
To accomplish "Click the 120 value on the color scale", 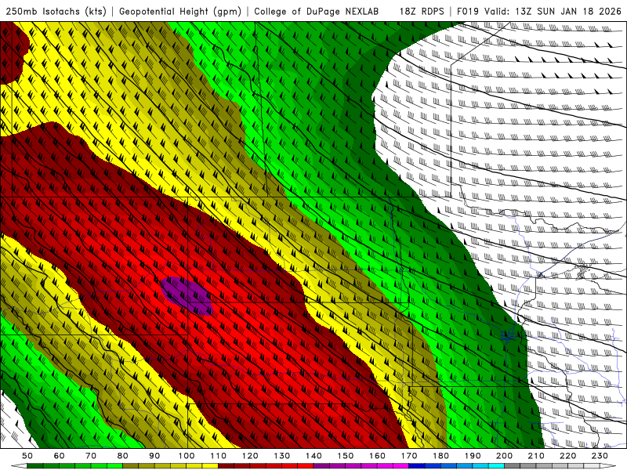I will pyautogui.click(x=250, y=456).
